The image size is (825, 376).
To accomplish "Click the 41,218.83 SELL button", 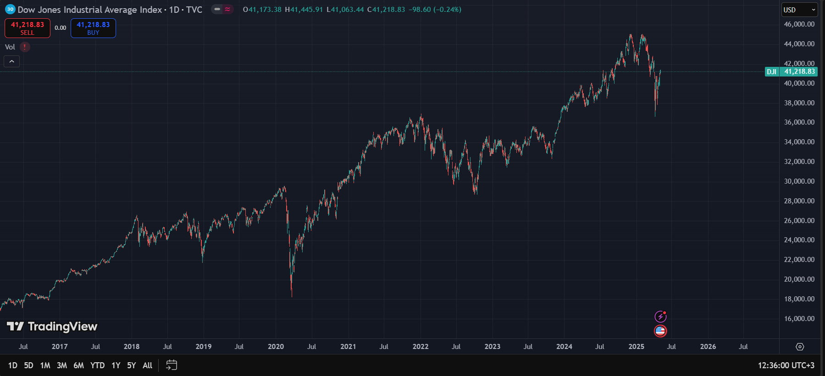I will click(x=28, y=28).
